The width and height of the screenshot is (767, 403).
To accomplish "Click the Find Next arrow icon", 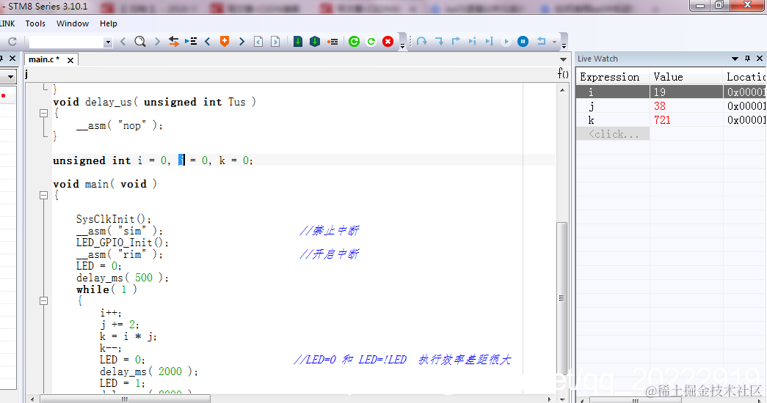I will coord(157,42).
